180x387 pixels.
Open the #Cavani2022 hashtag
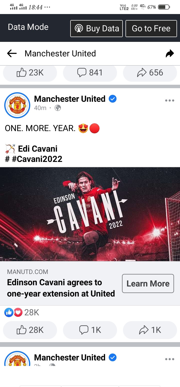[x=37, y=159]
